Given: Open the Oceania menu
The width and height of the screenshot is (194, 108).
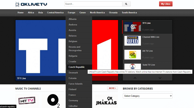Looking at the screenshot, I should pos(113,13).
